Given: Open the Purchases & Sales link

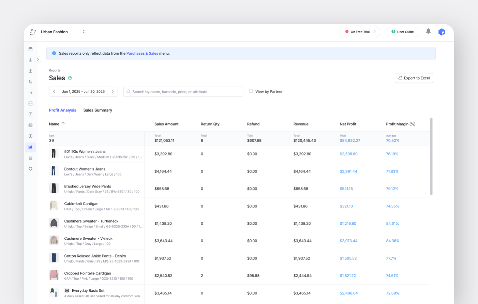Looking at the screenshot, I should pos(142,53).
